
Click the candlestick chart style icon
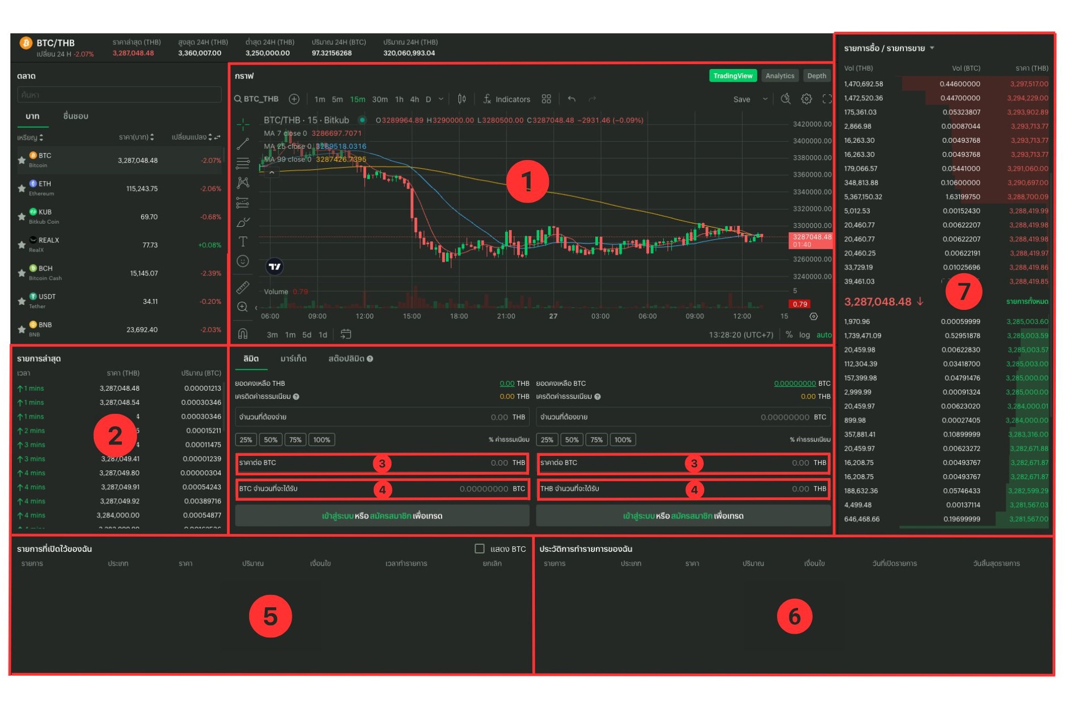(x=462, y=99)
